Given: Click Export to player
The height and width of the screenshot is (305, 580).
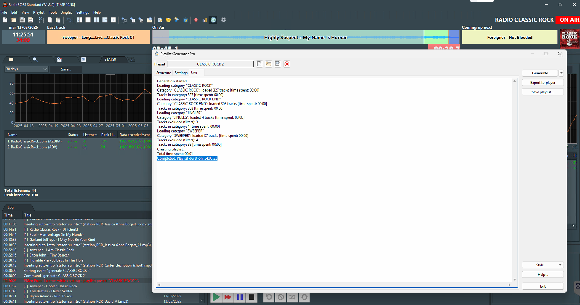Looking at the screenshot, I should pyautogui.click(x=543, y=83).
